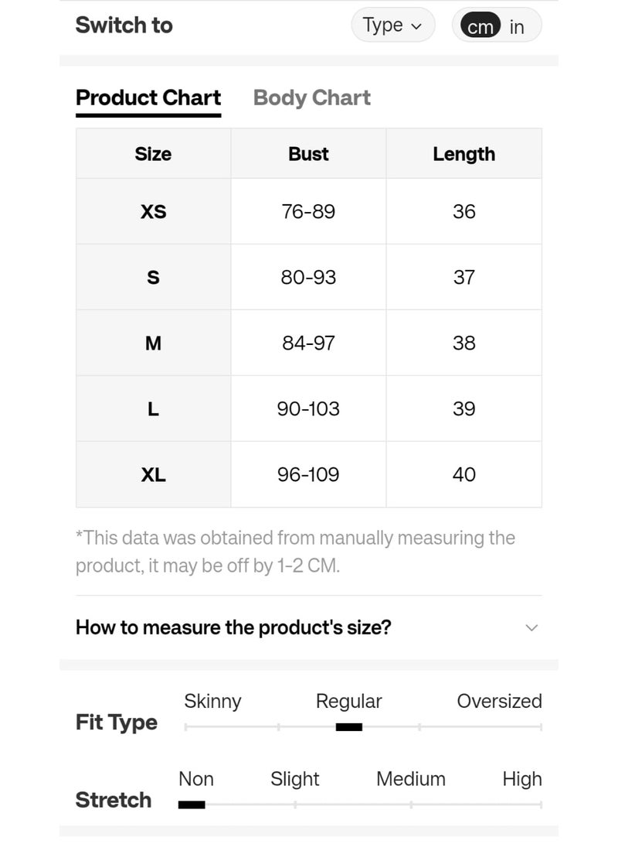Click the Oversized fit label
This screenshot has height=844, width=618.
499,701
